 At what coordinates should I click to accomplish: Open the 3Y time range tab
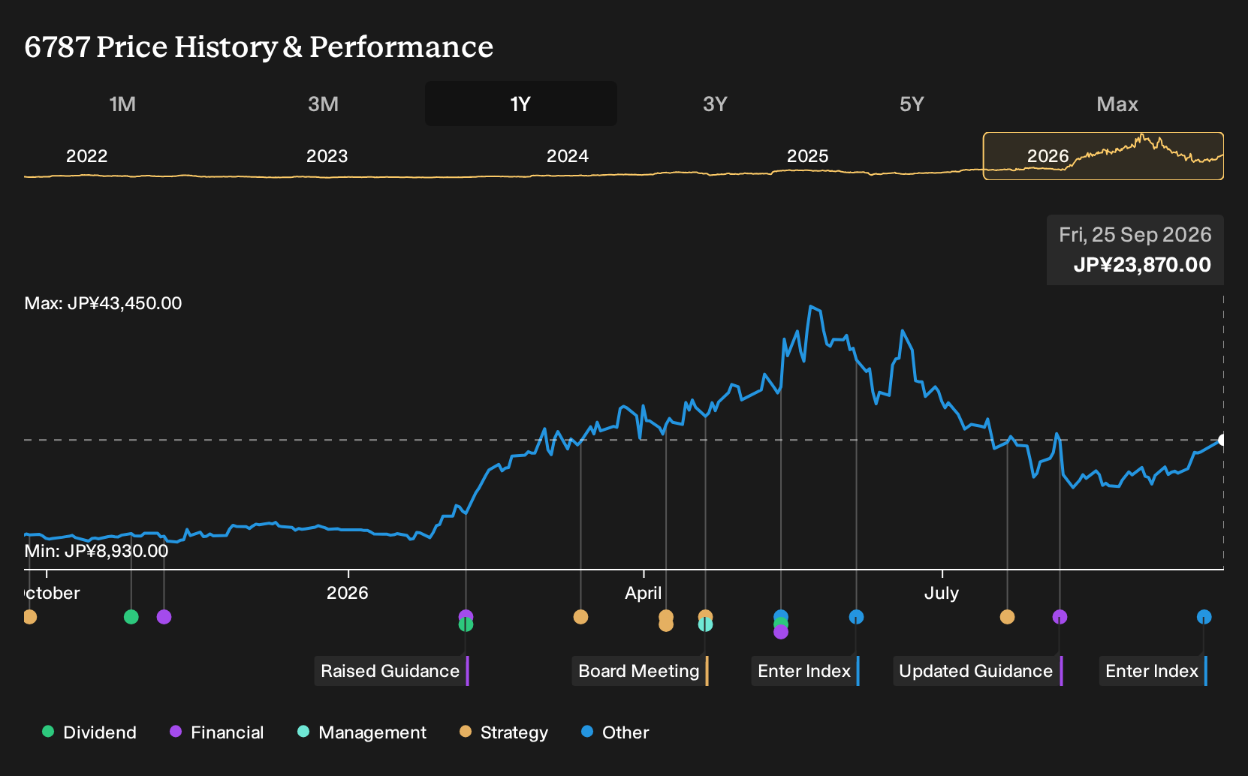click(715, 104)
